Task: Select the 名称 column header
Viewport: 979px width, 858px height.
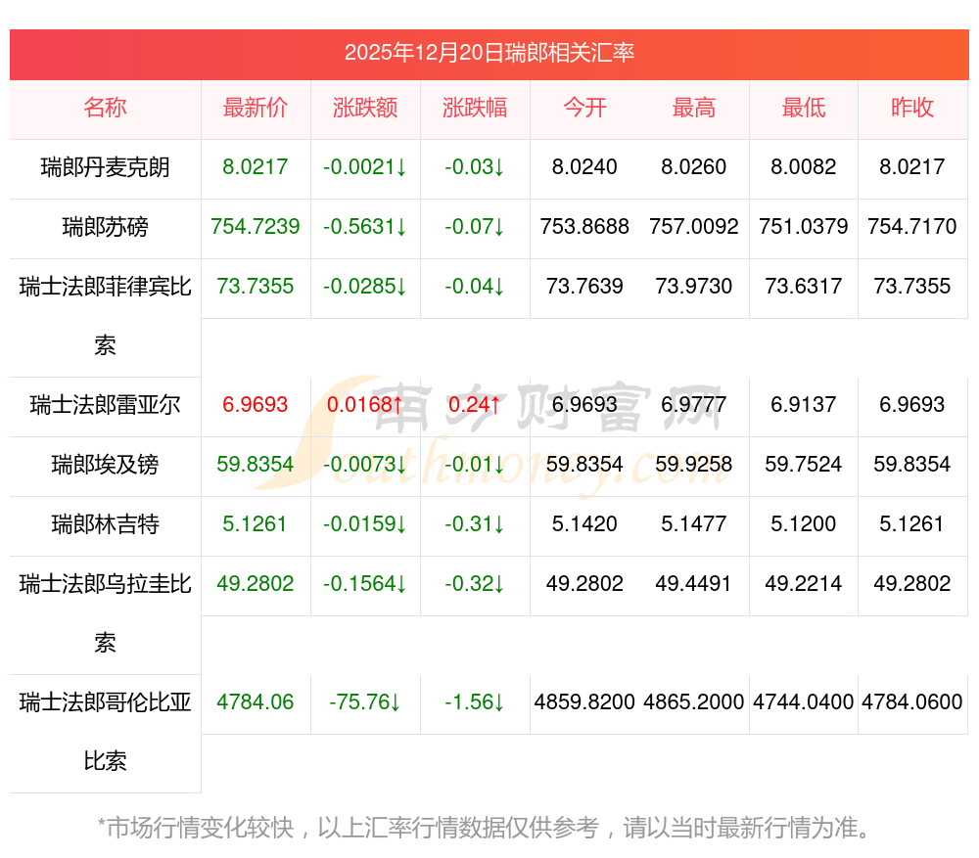Action: (105, 108)
